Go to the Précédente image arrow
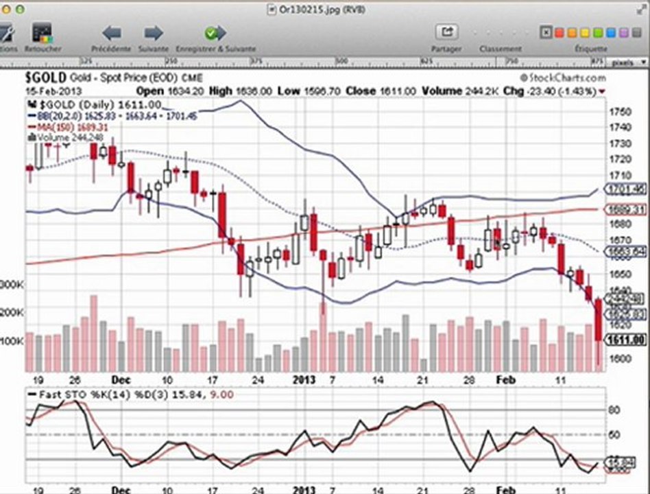Image resolution: width=650 pixels, height=494 pixels. [112, 33]
